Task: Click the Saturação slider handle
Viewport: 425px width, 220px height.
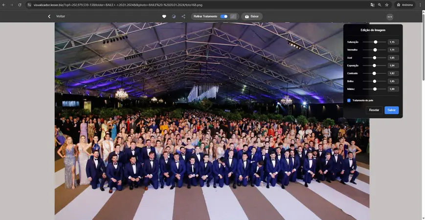Action: tap(376, 42)
